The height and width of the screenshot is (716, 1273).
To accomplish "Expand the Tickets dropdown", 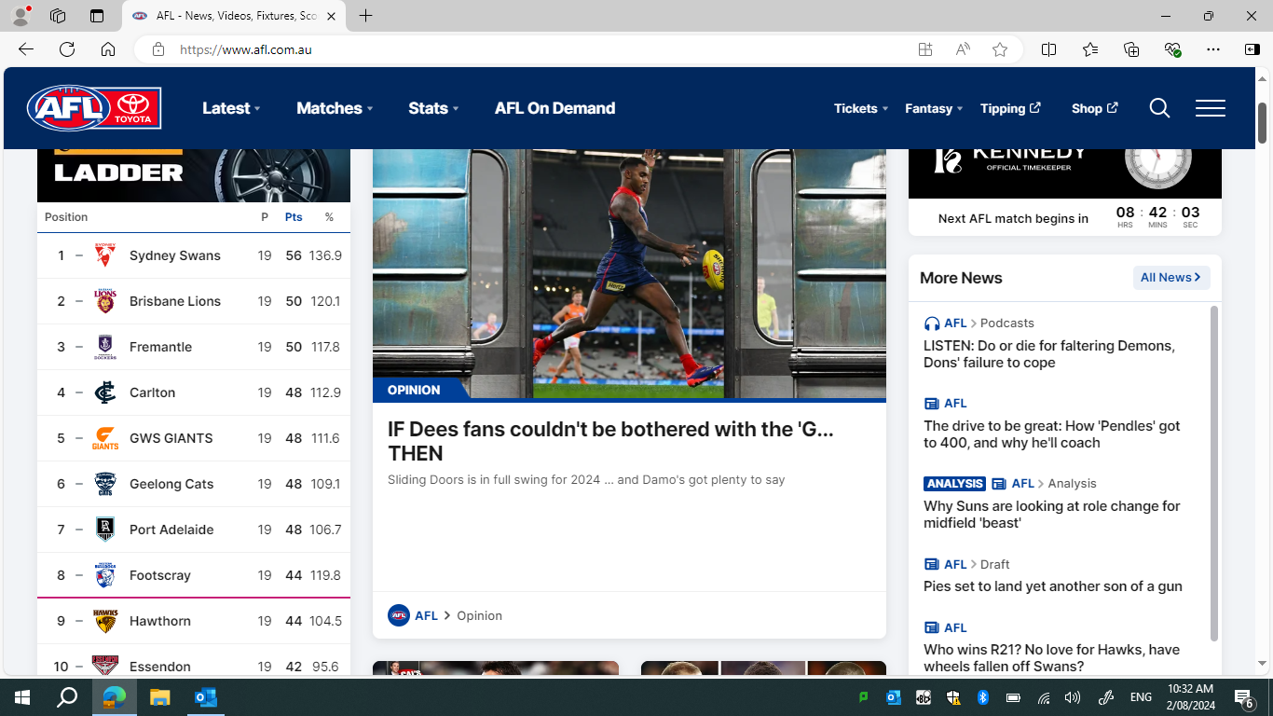I will click(861, 108).
